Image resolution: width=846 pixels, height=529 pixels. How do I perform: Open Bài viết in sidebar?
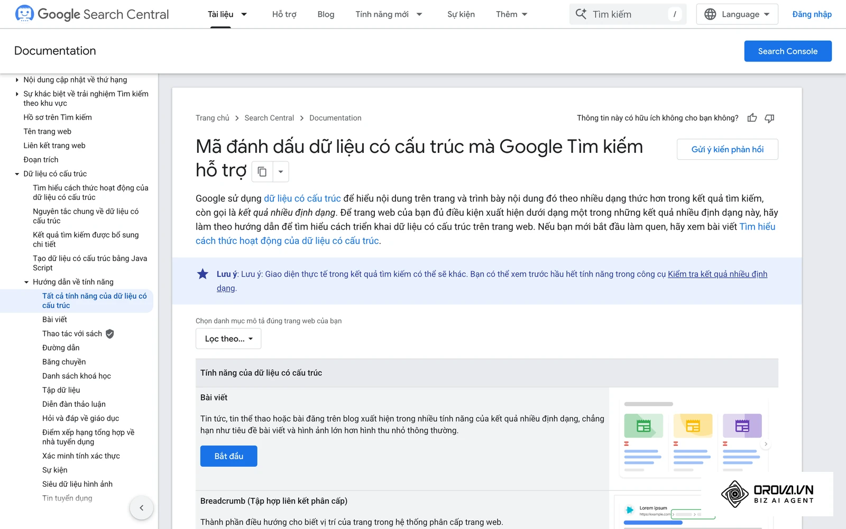[54, 320]
